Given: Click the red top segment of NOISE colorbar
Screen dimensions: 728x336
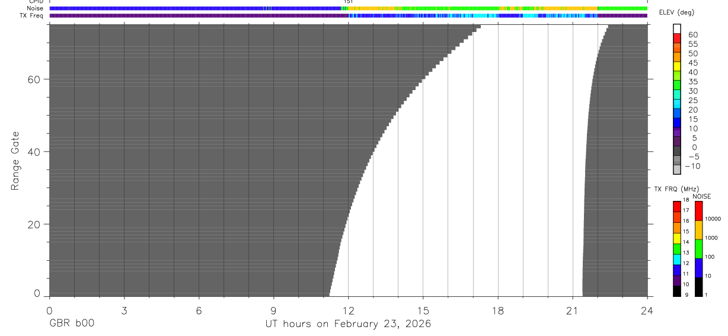Looking at the screenshot, I should point(698,211).
